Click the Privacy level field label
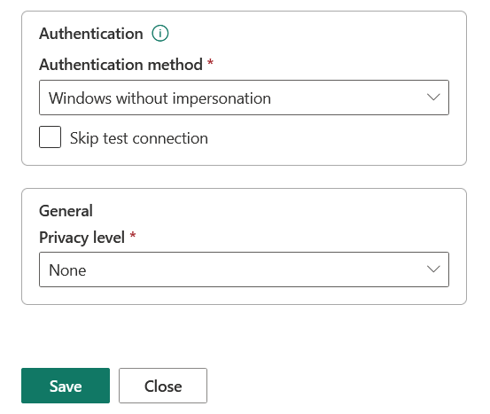This screenshot has height=414, width=490. (82, 238)
